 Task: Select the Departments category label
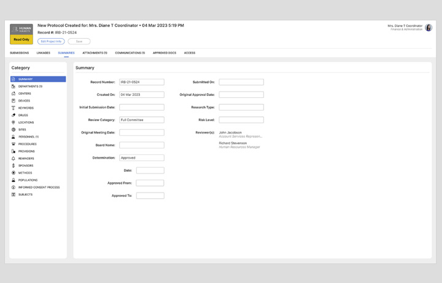click(31, 86)
